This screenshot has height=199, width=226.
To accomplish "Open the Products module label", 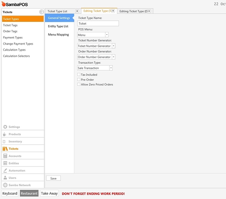I will (x=15, y=134).
